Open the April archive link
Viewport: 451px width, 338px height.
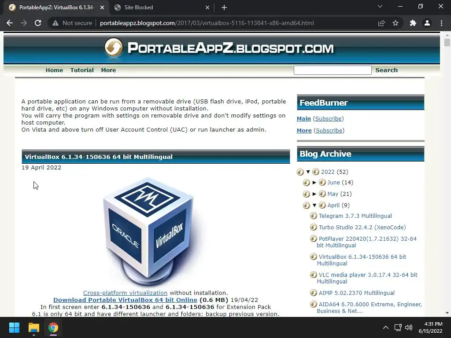(333, 205)
